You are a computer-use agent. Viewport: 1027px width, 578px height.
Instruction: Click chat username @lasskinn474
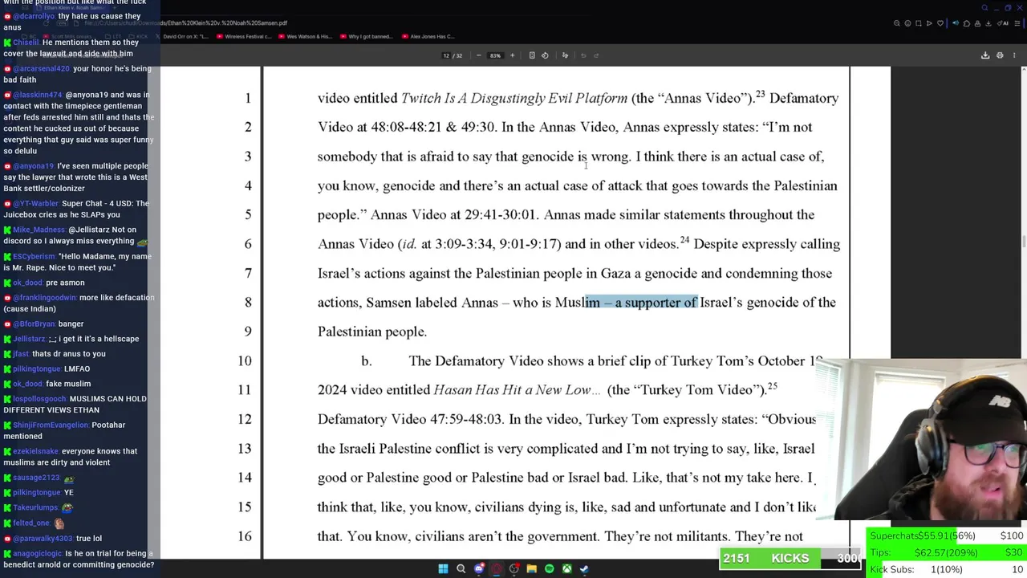point(38,95)
